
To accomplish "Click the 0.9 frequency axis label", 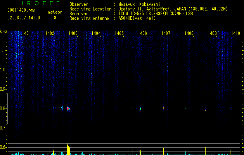I will click(x=3, y=89).
